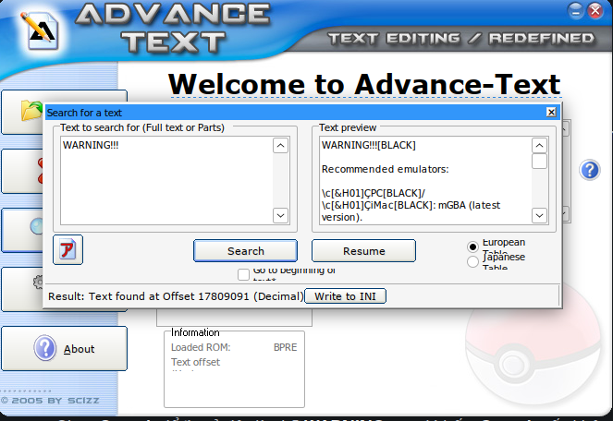Image resolution: width=613 pixels, height=421 pixels.
Task: Click the Advance Text pencil logo icon
Action: (41, 30)
